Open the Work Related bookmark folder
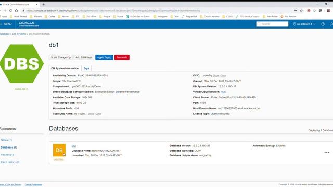The height and width of the screenshot is (187, 333). tap(18, 16)
